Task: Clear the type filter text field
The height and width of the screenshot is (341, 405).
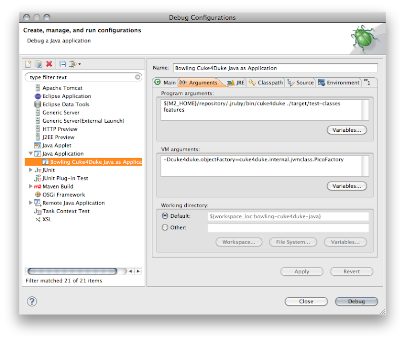Action: (x=138, y=77)
